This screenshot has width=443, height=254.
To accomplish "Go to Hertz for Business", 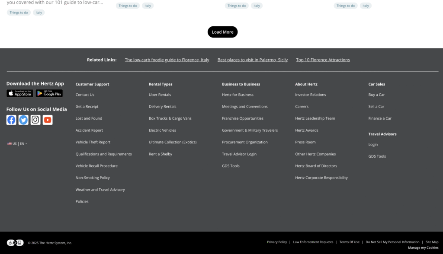I will click(x=238, y=95).
